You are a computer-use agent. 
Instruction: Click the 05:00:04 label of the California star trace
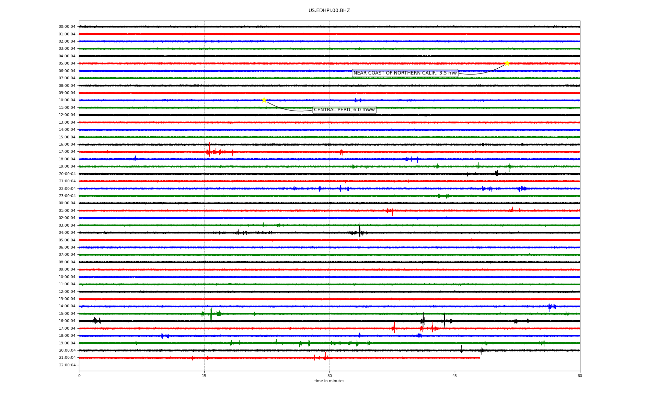[67, 64]
